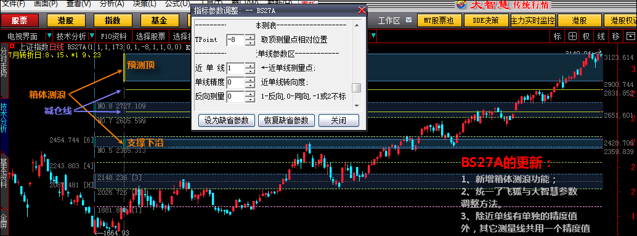Click the 标 toolbar icon
Image resolution: width=637 pixels, height=236 pixels.
tap(557, 36)
